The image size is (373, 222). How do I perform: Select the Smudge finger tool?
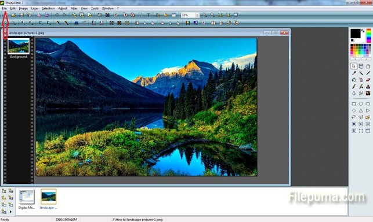(x=361, y=93)
